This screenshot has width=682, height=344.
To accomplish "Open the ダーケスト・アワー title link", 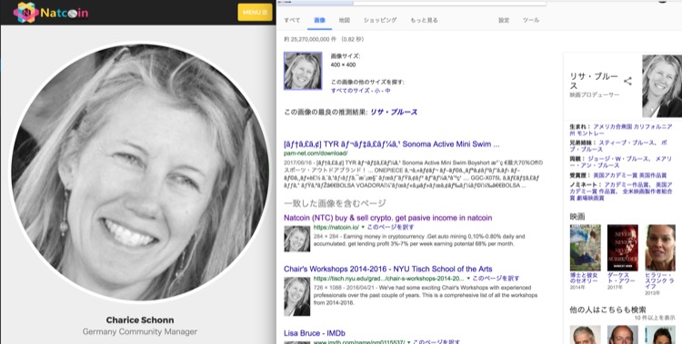I will coord(621,278).
